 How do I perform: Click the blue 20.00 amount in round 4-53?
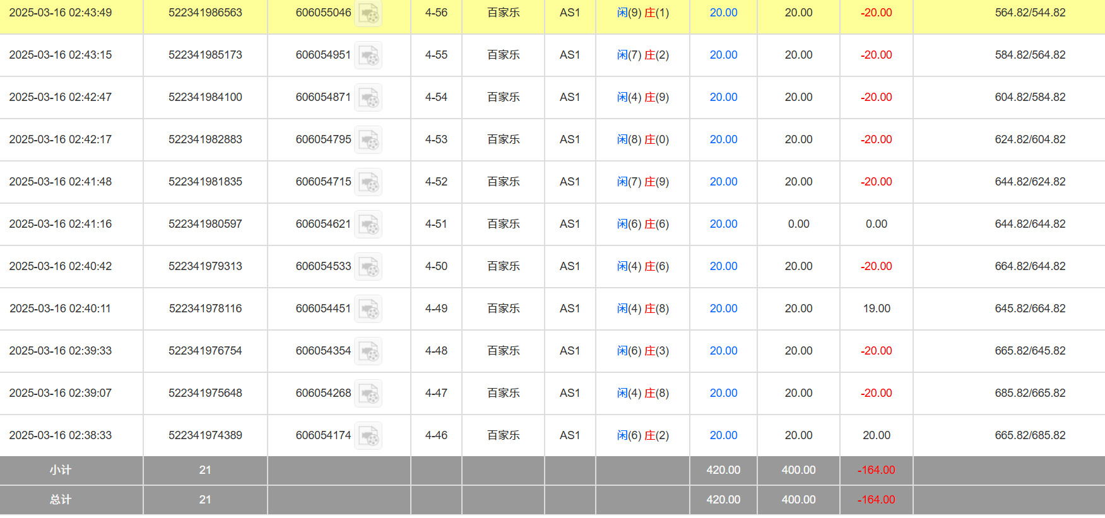click(x=723, y=139)
